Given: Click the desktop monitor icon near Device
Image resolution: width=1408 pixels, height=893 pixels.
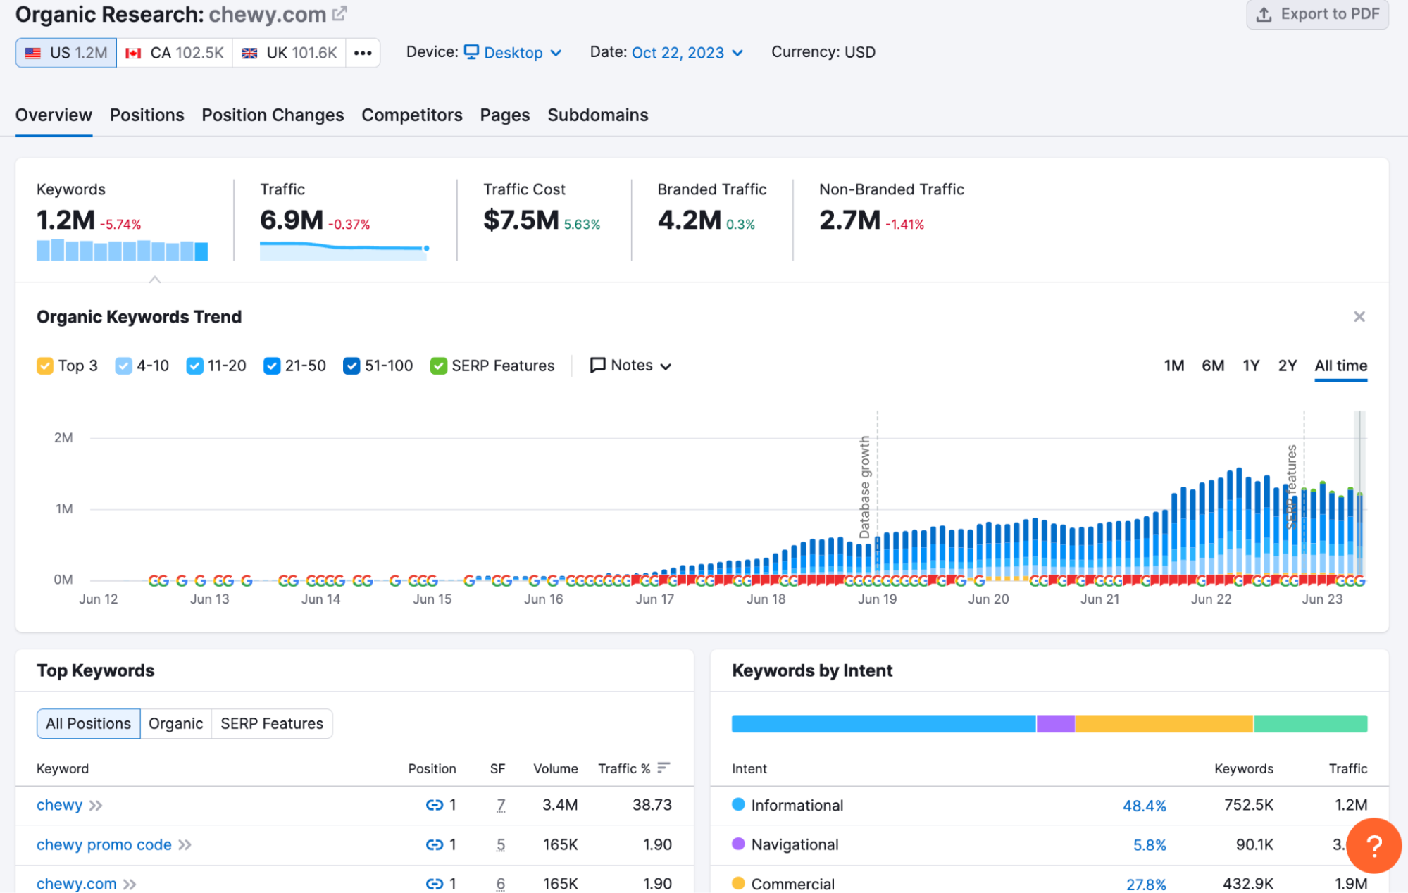Looking at the screenshot, I should point(472,51).
